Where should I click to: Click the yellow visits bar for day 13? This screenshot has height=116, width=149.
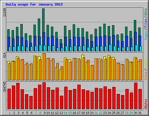[x=60, y=75]
